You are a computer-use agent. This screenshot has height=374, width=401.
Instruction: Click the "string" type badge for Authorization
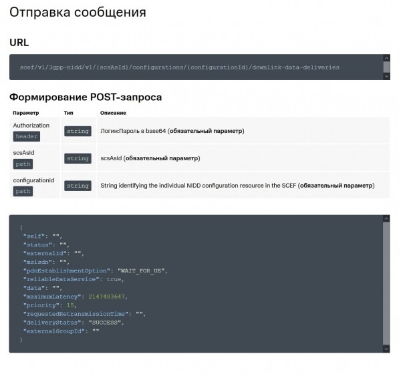pyautogui.click(x=78, y=131)
